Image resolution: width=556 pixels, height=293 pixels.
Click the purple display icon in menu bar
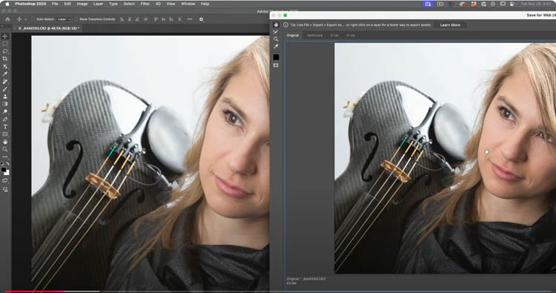click(428, 4)
